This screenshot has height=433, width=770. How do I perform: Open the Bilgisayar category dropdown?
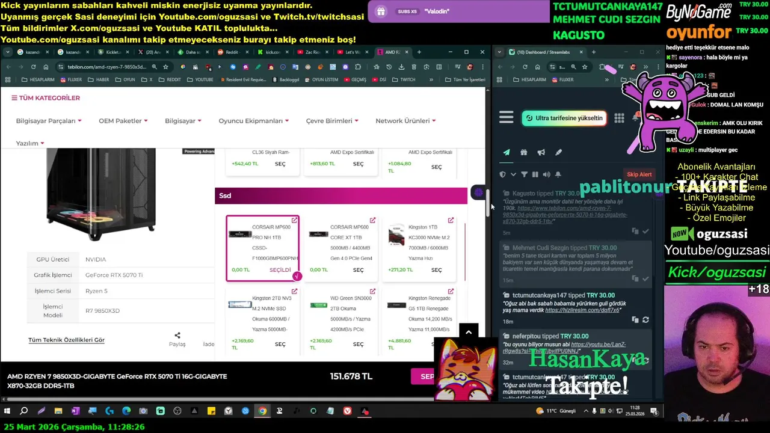(183, 121)
